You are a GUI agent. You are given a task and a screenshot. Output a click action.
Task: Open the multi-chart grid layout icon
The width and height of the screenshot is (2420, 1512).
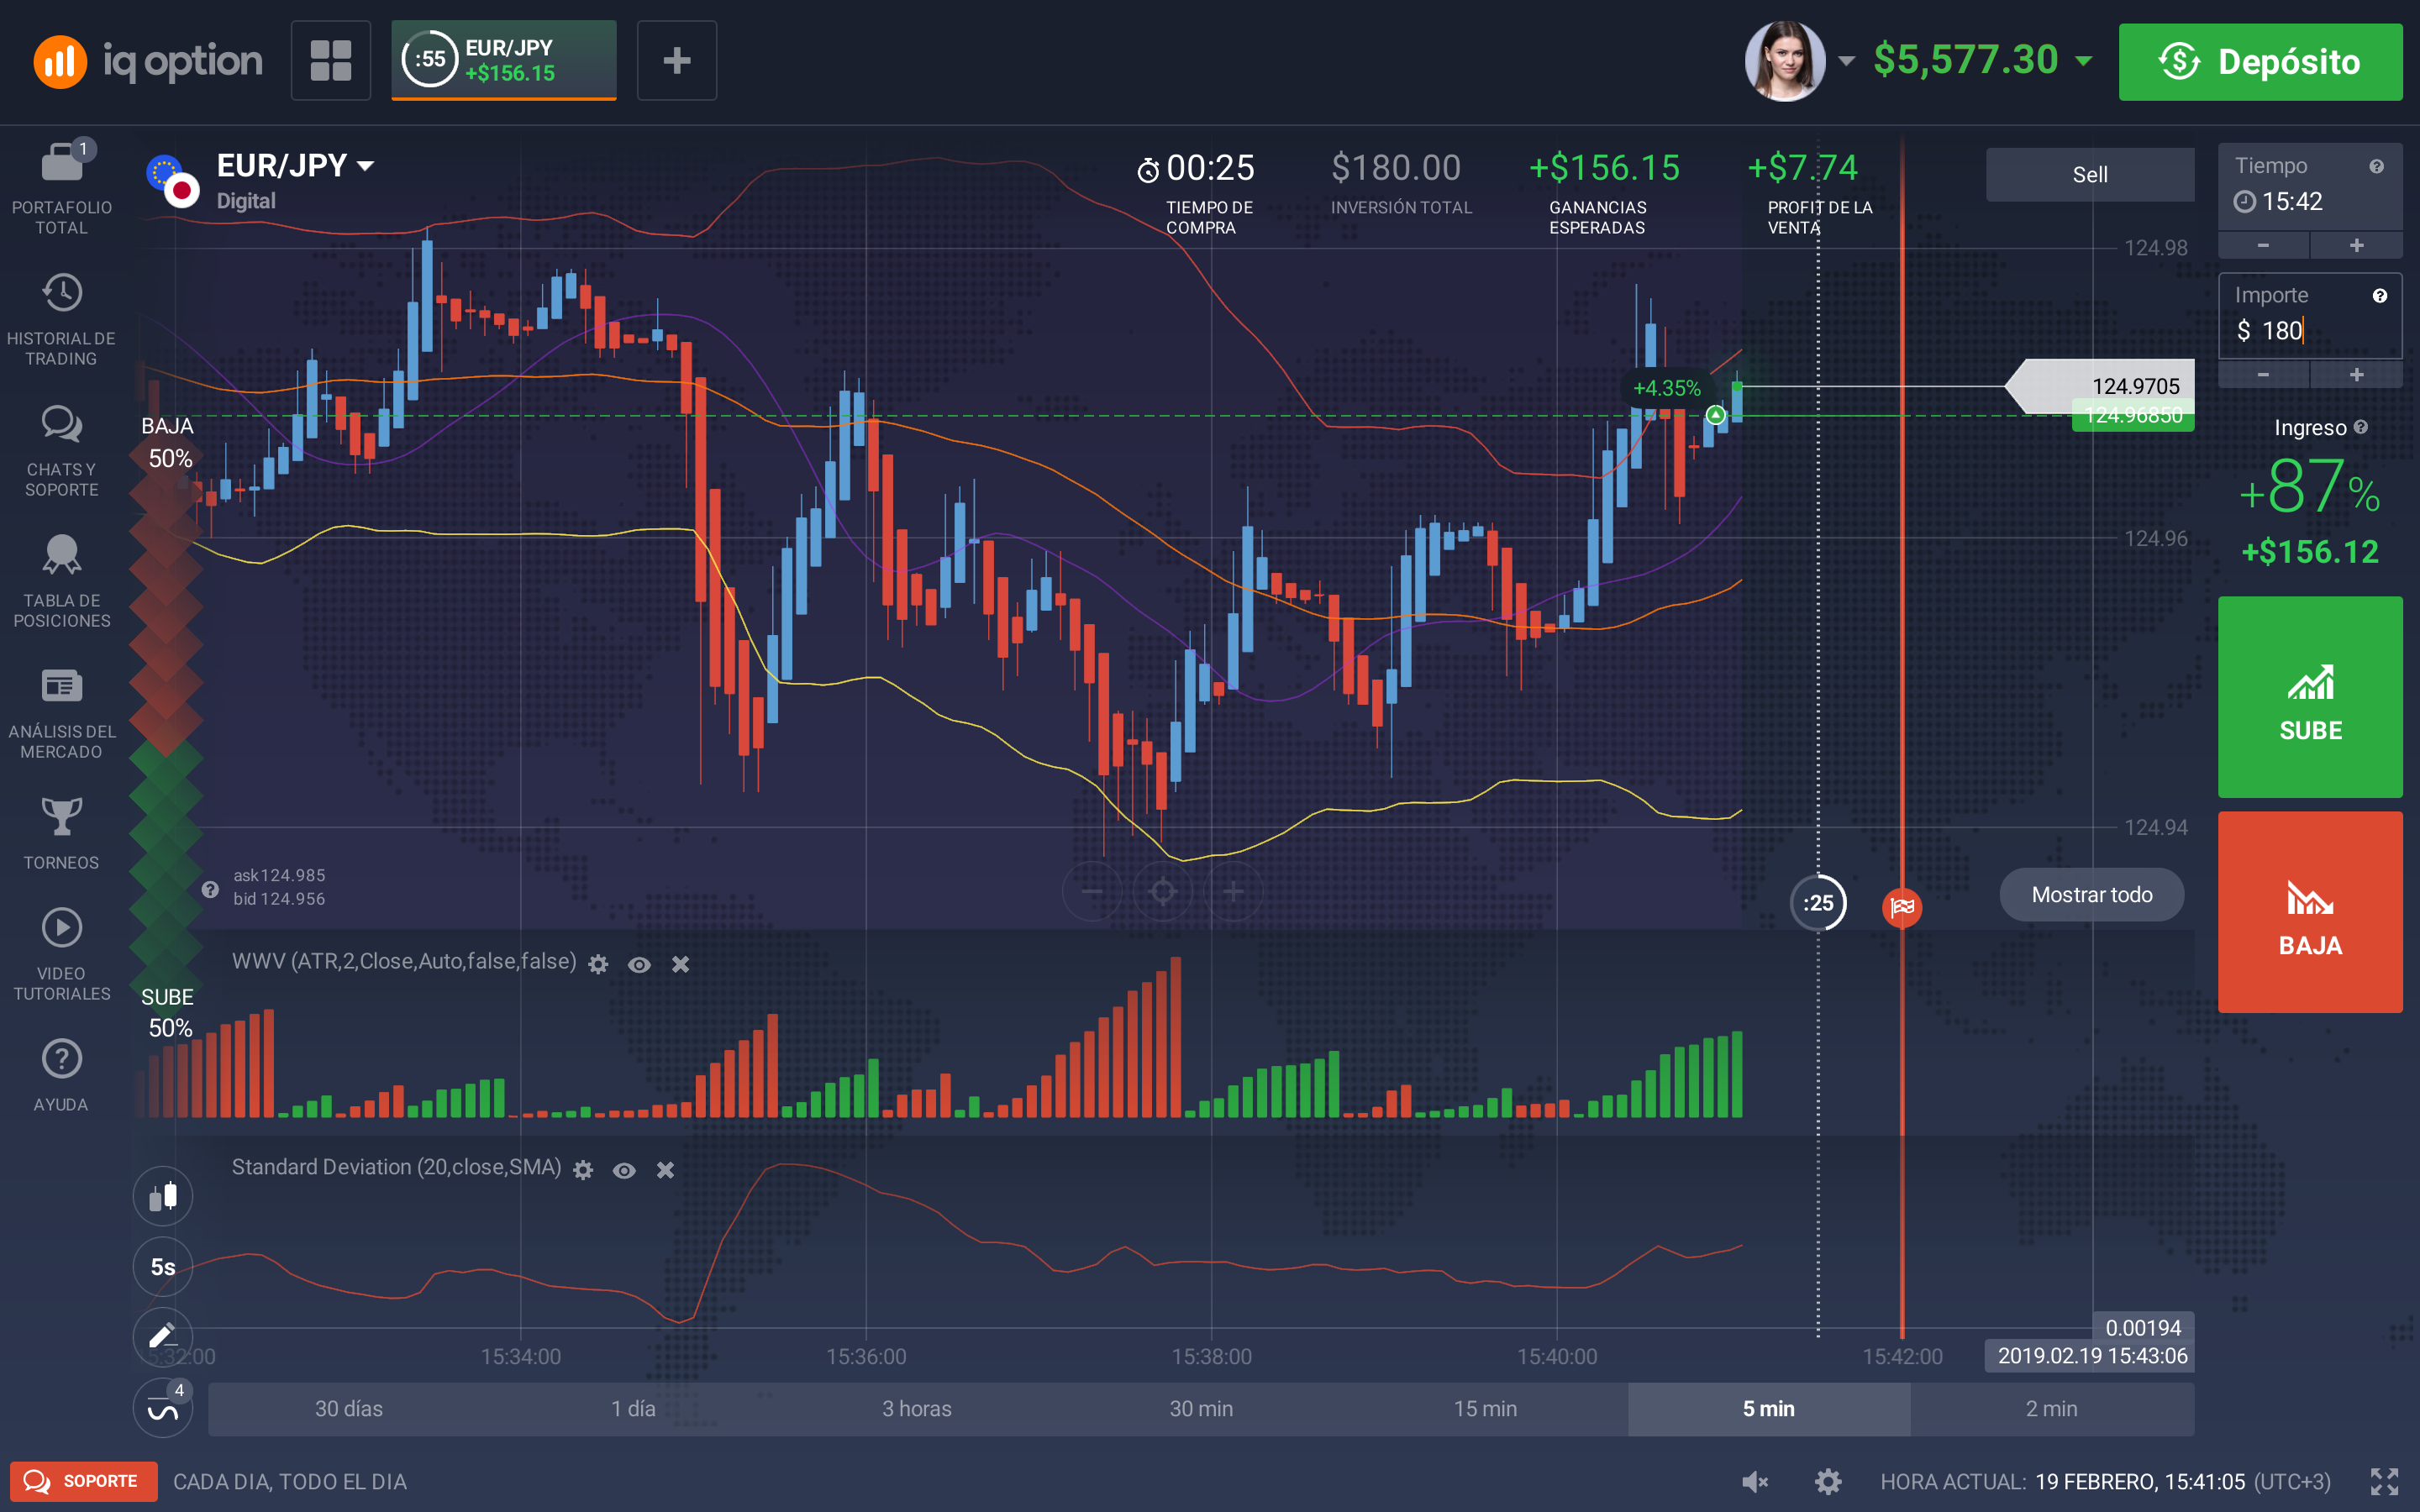tap(331, 61)
